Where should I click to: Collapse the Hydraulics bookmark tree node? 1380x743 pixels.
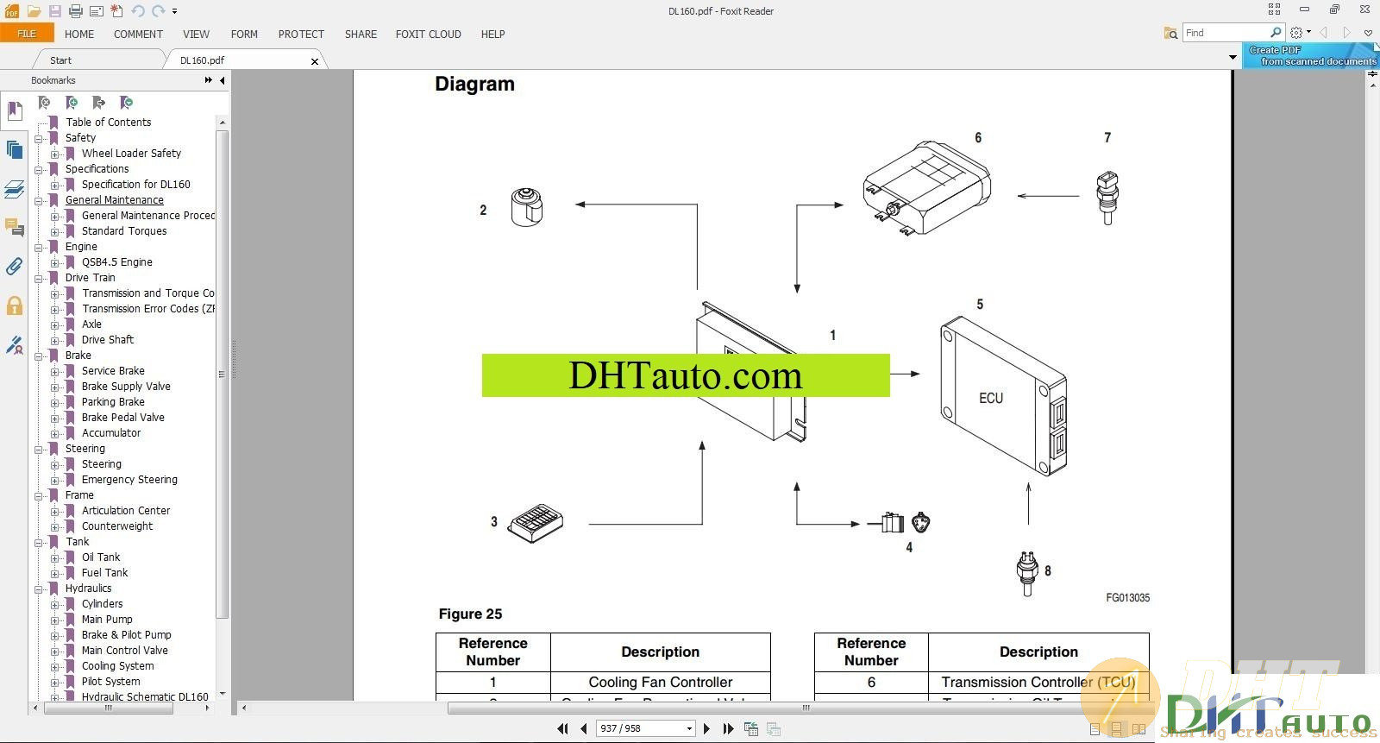[x=39, y=589]
